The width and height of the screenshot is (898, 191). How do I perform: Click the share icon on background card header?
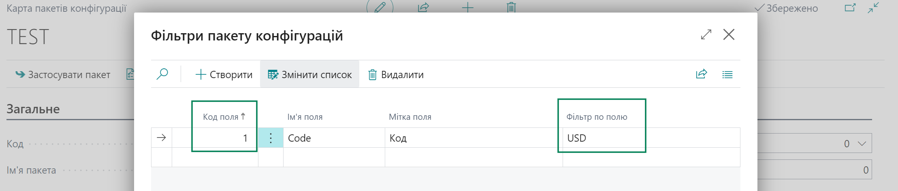423,7
